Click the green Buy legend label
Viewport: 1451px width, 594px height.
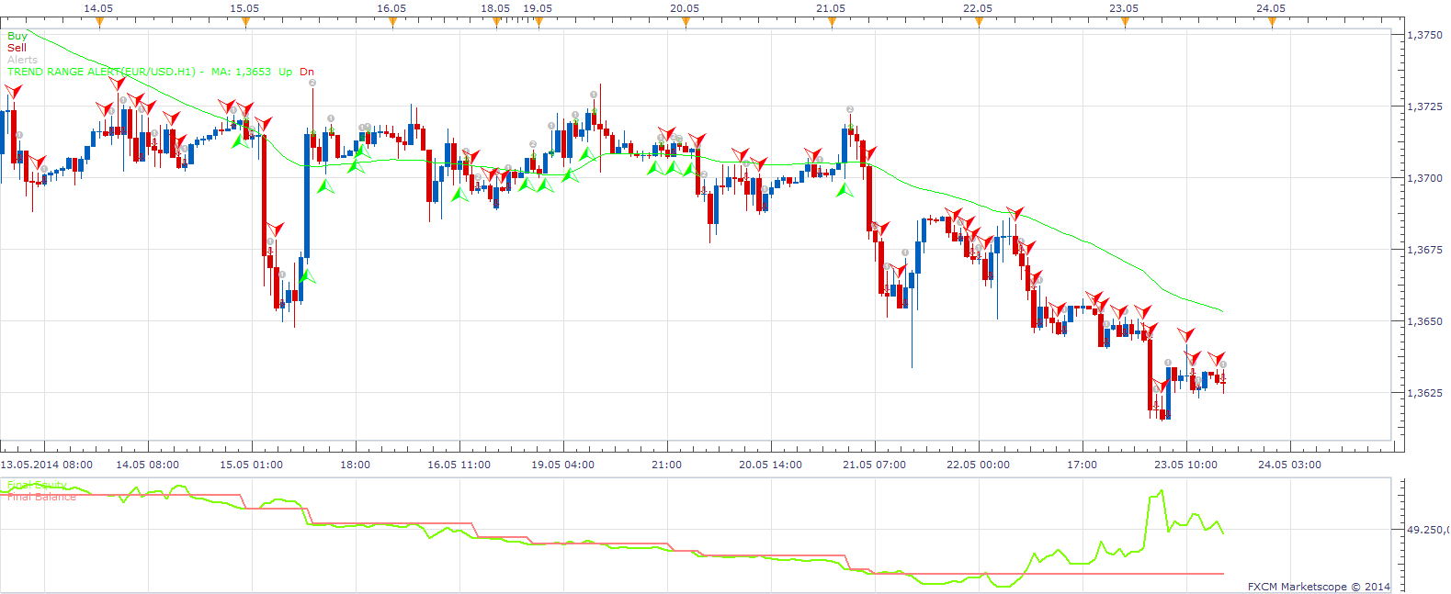(x=17, y=36)
